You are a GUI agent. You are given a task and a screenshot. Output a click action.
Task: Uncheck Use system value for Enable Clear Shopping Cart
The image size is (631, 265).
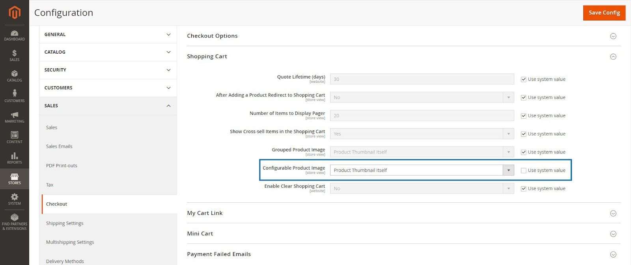(524, 188)
